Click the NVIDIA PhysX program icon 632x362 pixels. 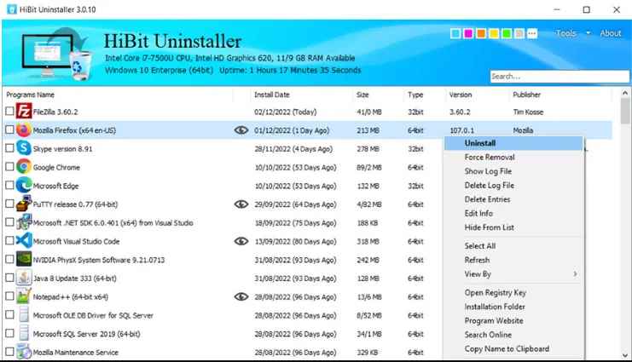click(x=25, y=260)
